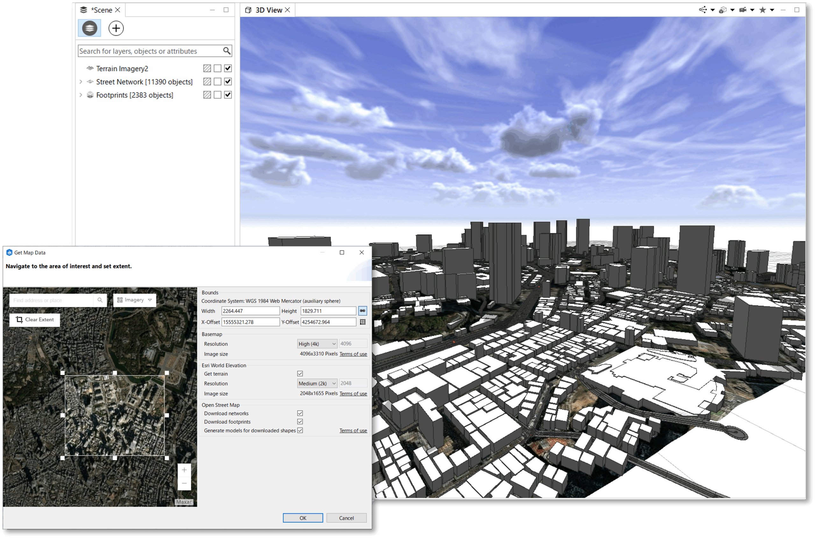This screenshot has height=538, width=815.
Task: Click into the Width input field
Action: click(x=250, y=311)
